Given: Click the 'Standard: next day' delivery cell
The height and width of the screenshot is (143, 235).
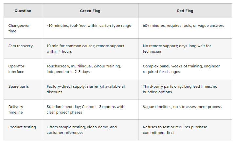Looking at the screenshot, I should [90, 109].
